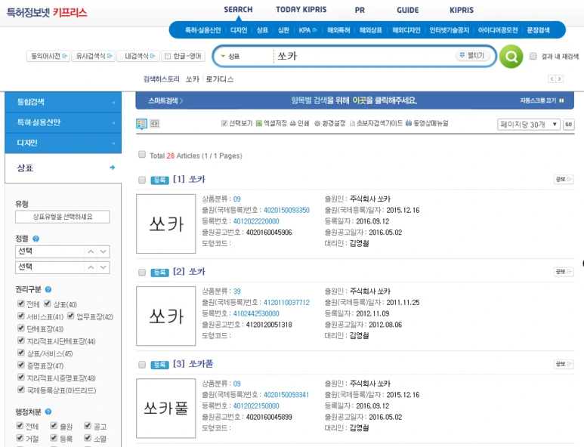Select 해외특허 submenu tab

[338, 30]
